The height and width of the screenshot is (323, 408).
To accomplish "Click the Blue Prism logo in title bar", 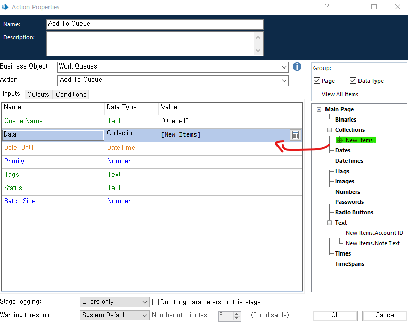I will tap(5, 7).
